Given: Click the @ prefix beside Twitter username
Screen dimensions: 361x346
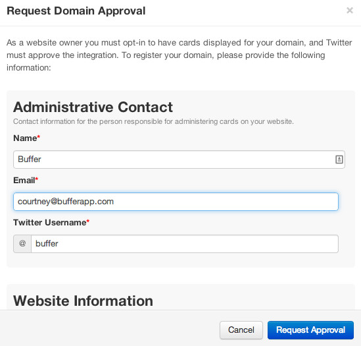Looking at the screenshot, I should 22,244.
